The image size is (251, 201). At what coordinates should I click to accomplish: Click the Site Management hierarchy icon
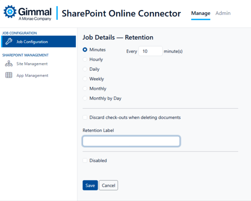(x=9, y=64)
